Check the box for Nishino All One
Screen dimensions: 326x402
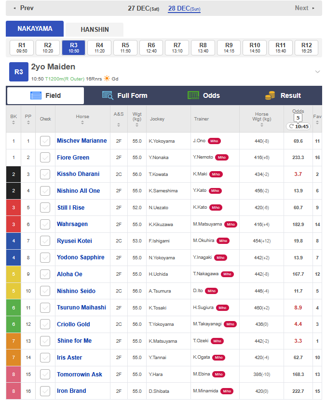click(45, 191)
